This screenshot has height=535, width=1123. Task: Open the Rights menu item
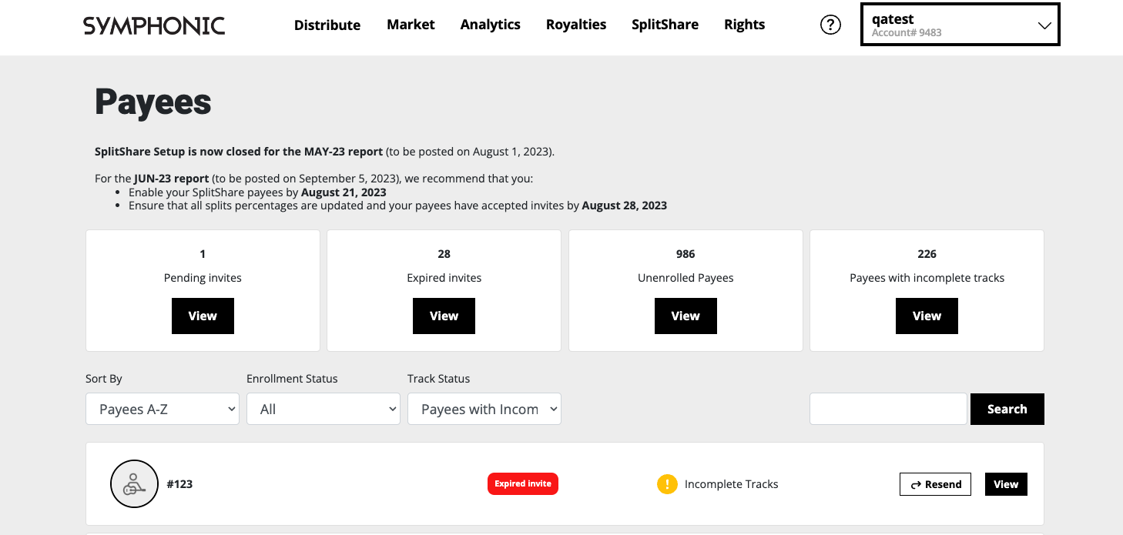pyautogui.click(x=744, y=25)
